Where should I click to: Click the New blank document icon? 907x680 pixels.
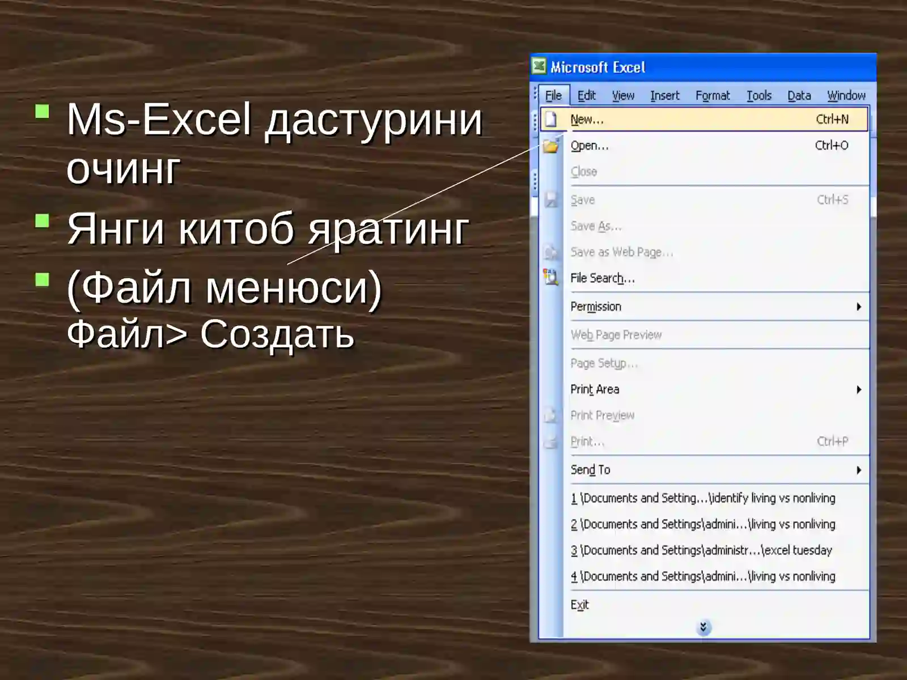point(551,120)
